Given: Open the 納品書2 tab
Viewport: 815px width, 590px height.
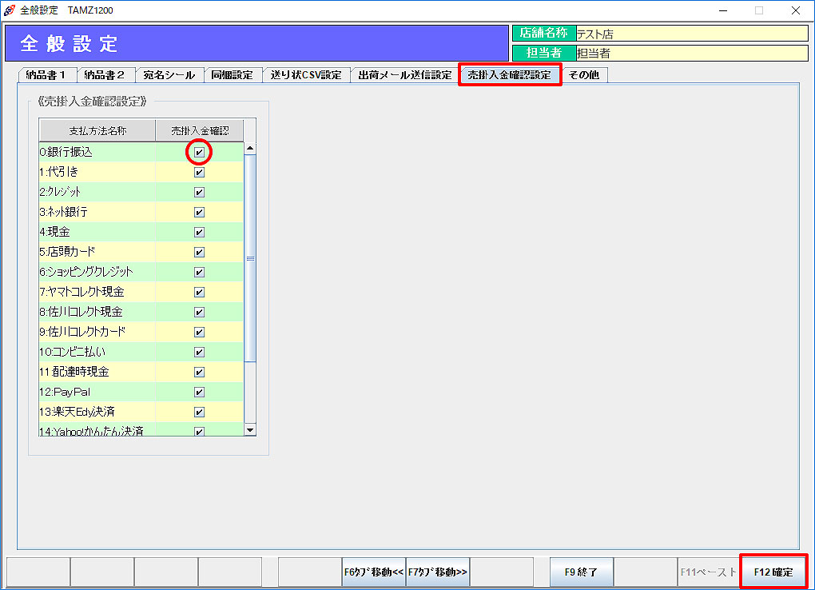Looking at the screenshot, I should click(105, 75).
